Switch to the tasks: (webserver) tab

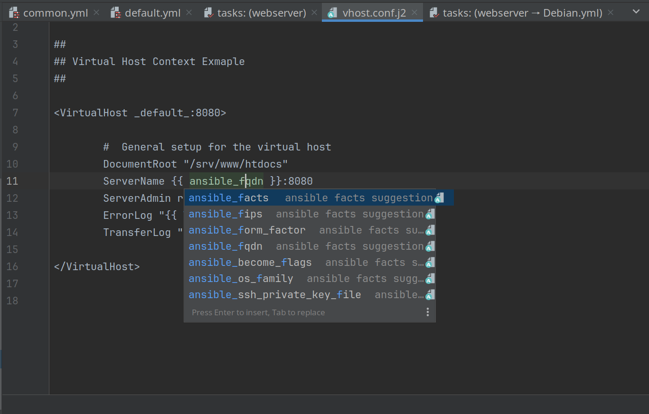pos(261,13)
